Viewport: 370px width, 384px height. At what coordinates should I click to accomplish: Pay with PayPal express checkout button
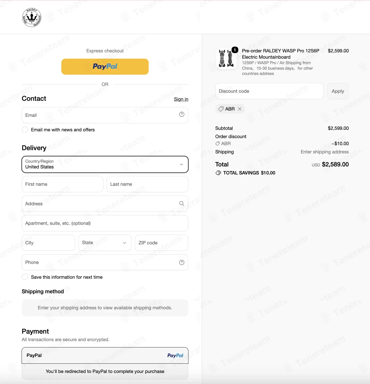[x=105, y=67]
